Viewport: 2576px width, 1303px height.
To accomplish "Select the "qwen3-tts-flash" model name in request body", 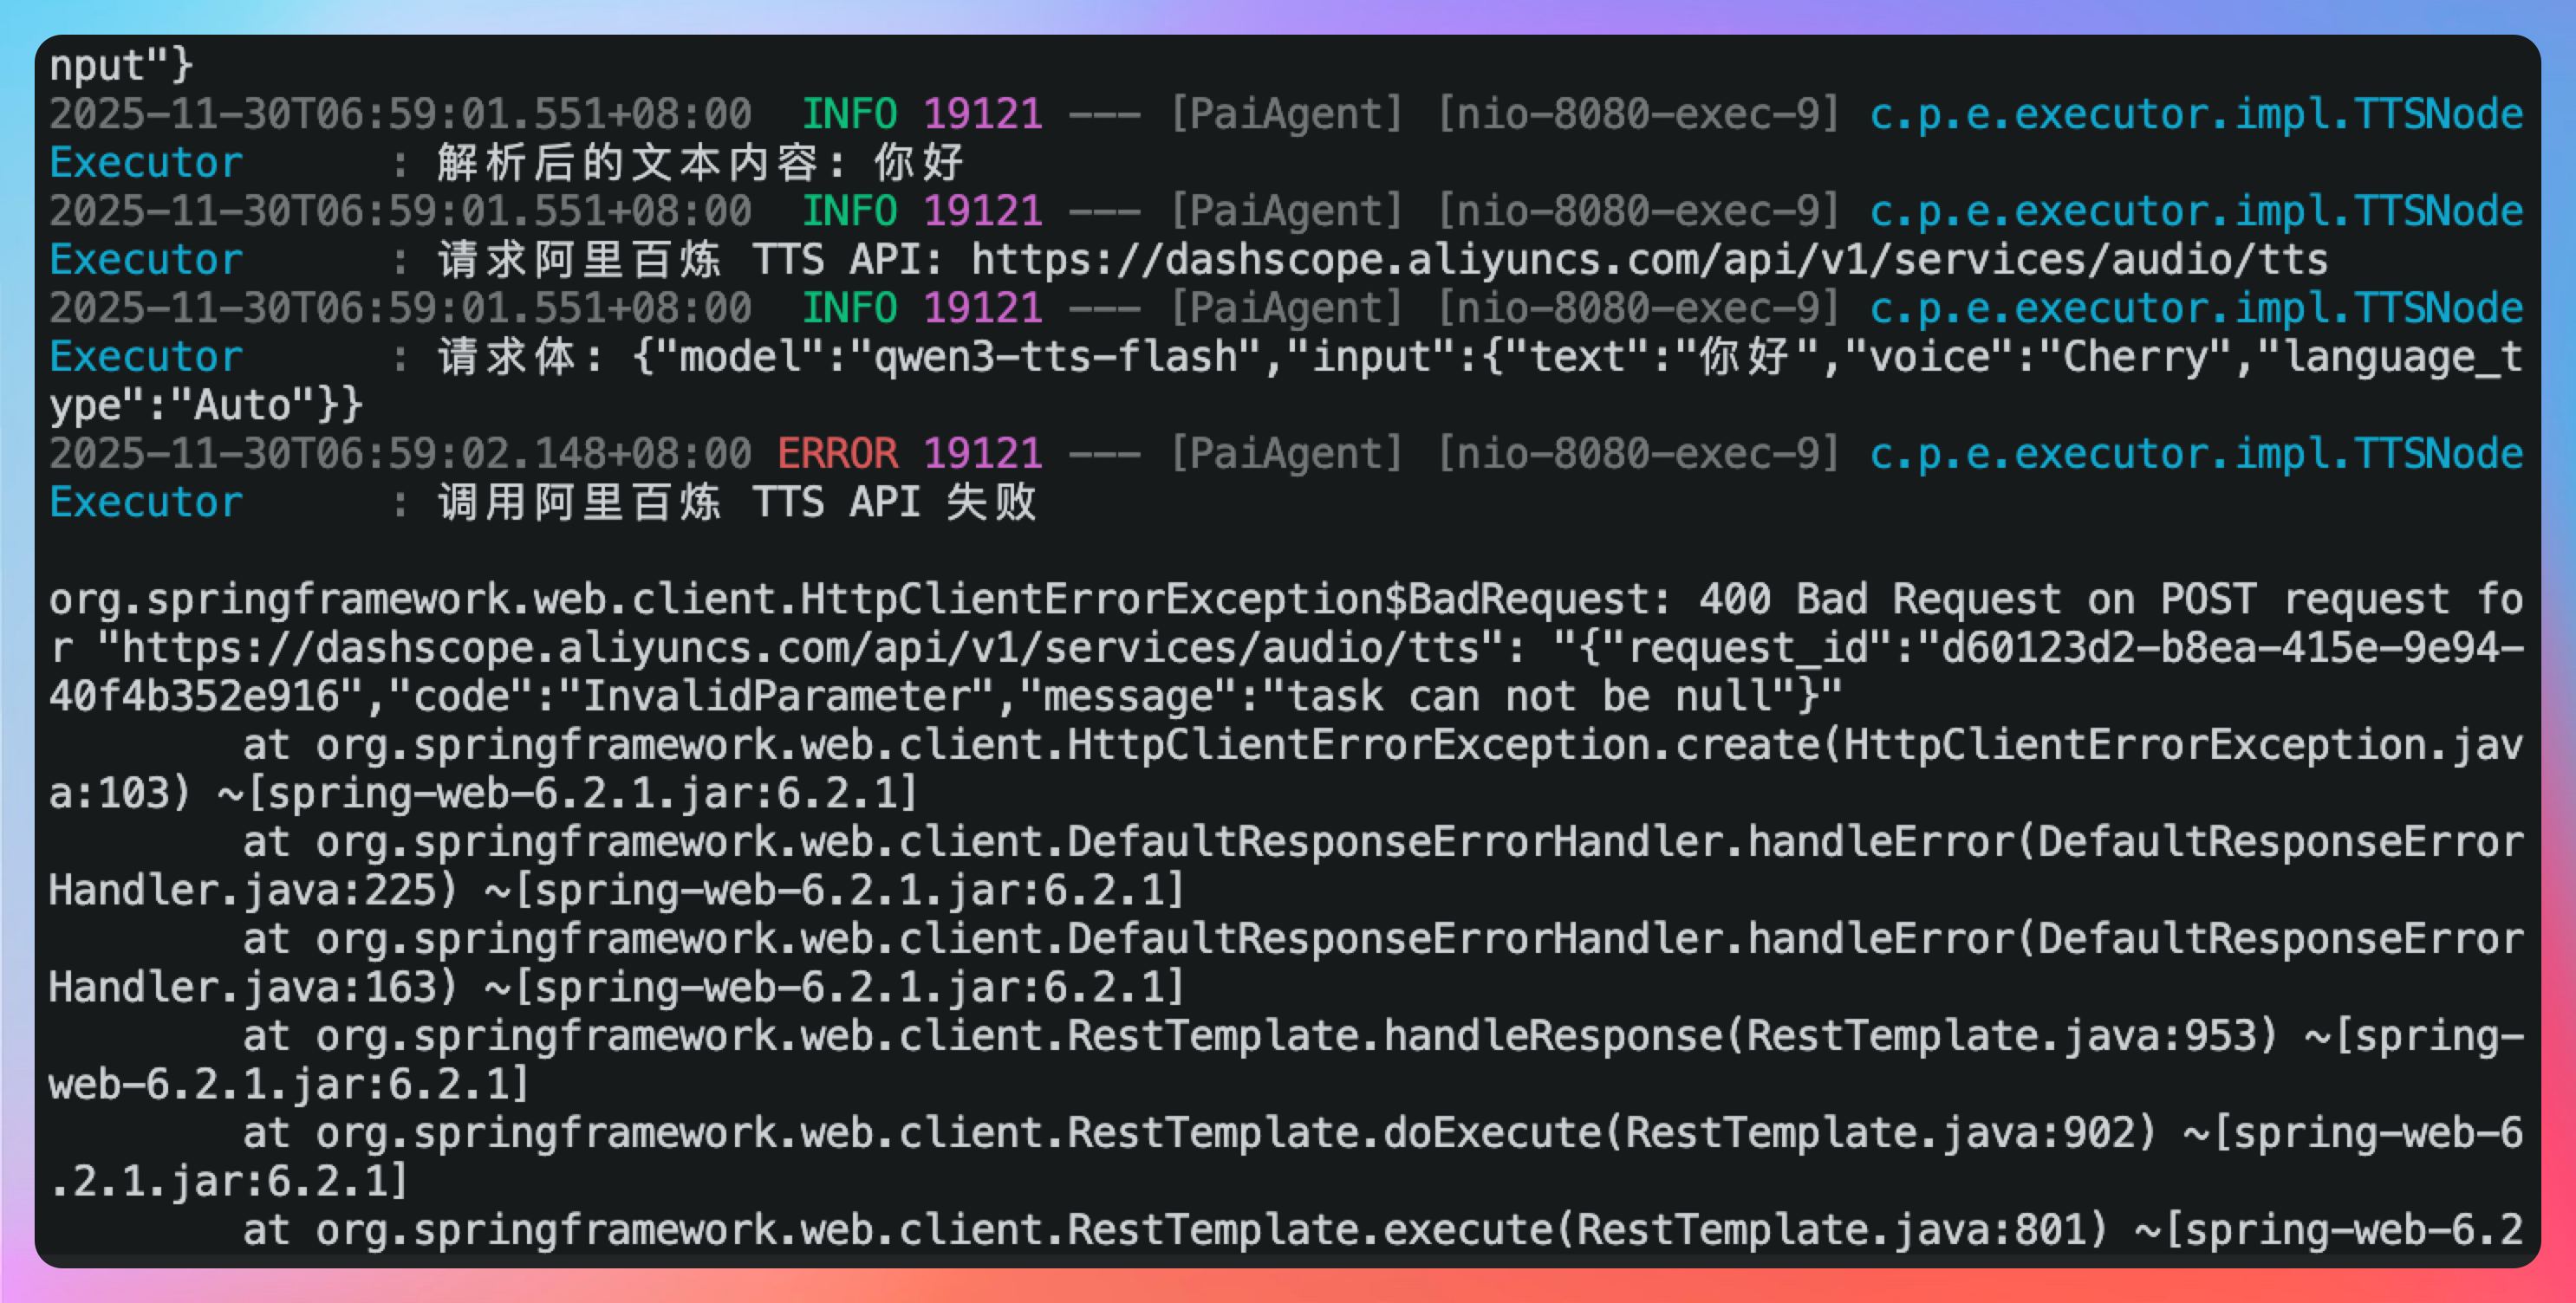I will (1055, 357).
